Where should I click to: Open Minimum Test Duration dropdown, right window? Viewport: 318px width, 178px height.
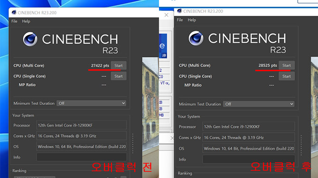coord(259,104)
